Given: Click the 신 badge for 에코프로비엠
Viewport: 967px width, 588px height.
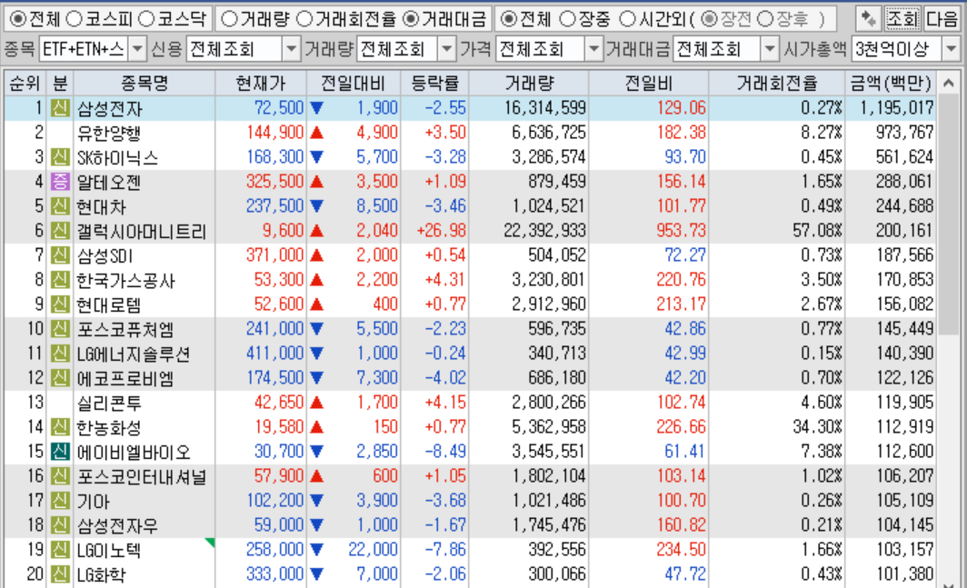Looking at the screenshot, I should tap(60, 377).
